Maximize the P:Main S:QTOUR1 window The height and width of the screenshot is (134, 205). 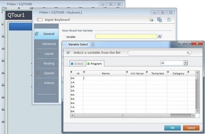click(x=111, y=4)
